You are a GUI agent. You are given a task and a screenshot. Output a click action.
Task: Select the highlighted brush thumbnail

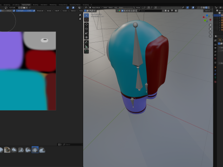35,150
